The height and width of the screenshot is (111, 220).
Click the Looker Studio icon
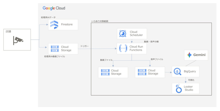pyautogui.click(x=178, y=88)
